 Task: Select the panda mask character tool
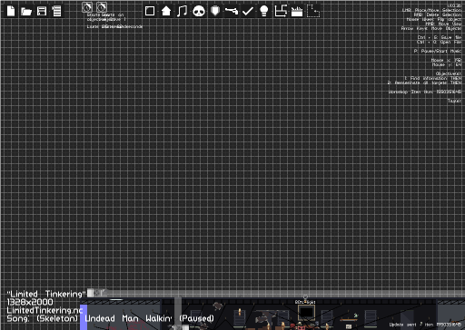(x=199, y=11)
